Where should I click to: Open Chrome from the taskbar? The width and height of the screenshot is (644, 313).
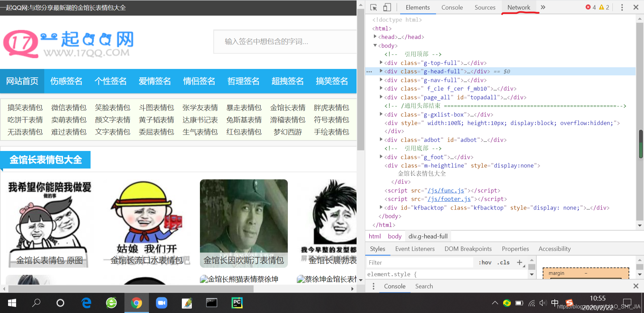pyautogui.click(x=137, y=303)
